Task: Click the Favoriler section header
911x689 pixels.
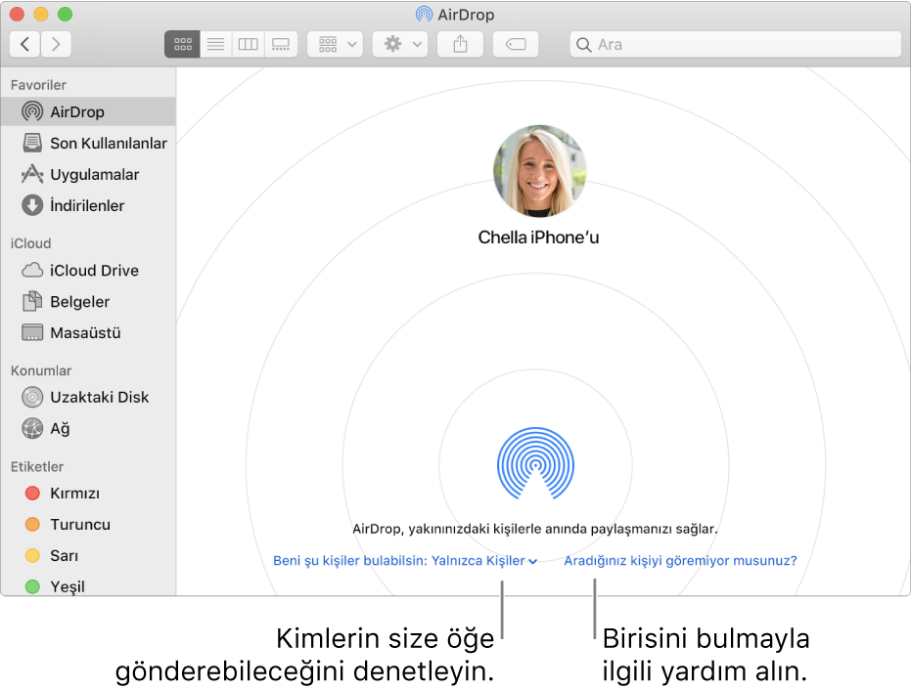Action: click(38, 85)
